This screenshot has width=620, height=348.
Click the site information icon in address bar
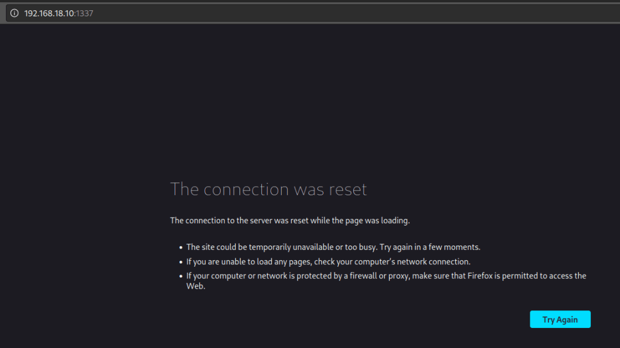pos(15,13)
